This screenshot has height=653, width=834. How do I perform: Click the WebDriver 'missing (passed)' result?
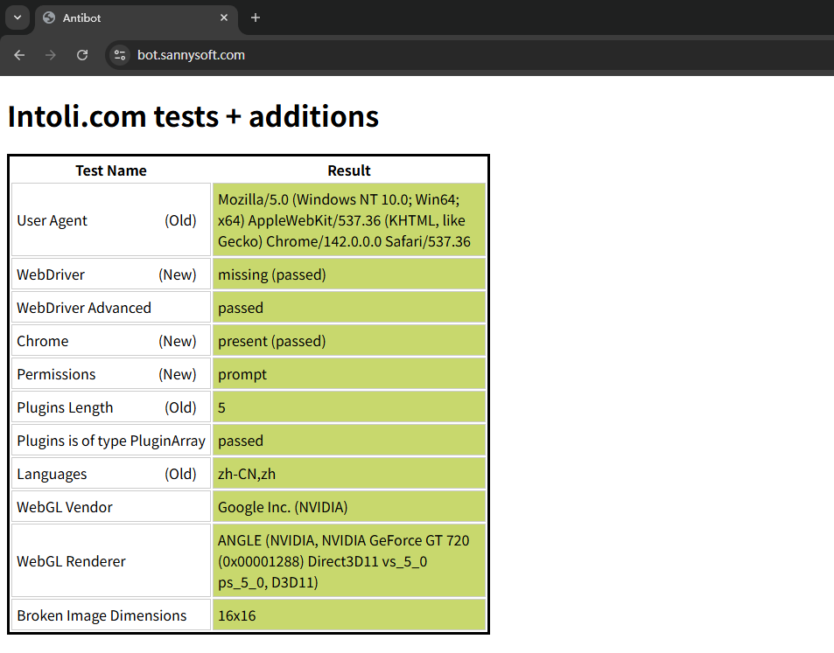tap(272, 274)
